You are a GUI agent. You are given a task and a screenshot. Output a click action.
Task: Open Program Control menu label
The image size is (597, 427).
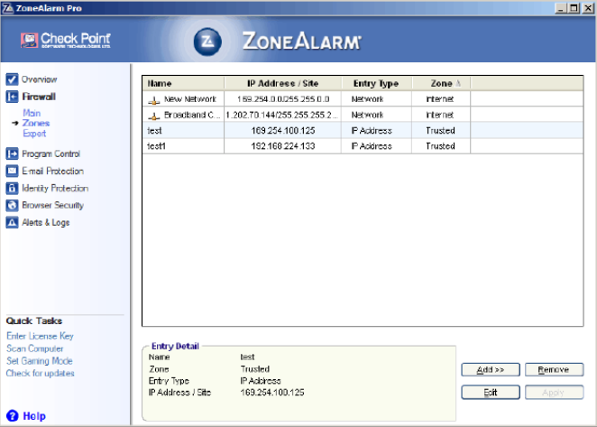tap(51, 154)
